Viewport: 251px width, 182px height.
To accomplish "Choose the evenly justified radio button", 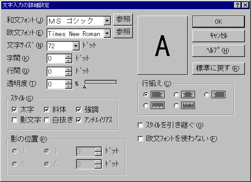I will [x=146, y=106].
